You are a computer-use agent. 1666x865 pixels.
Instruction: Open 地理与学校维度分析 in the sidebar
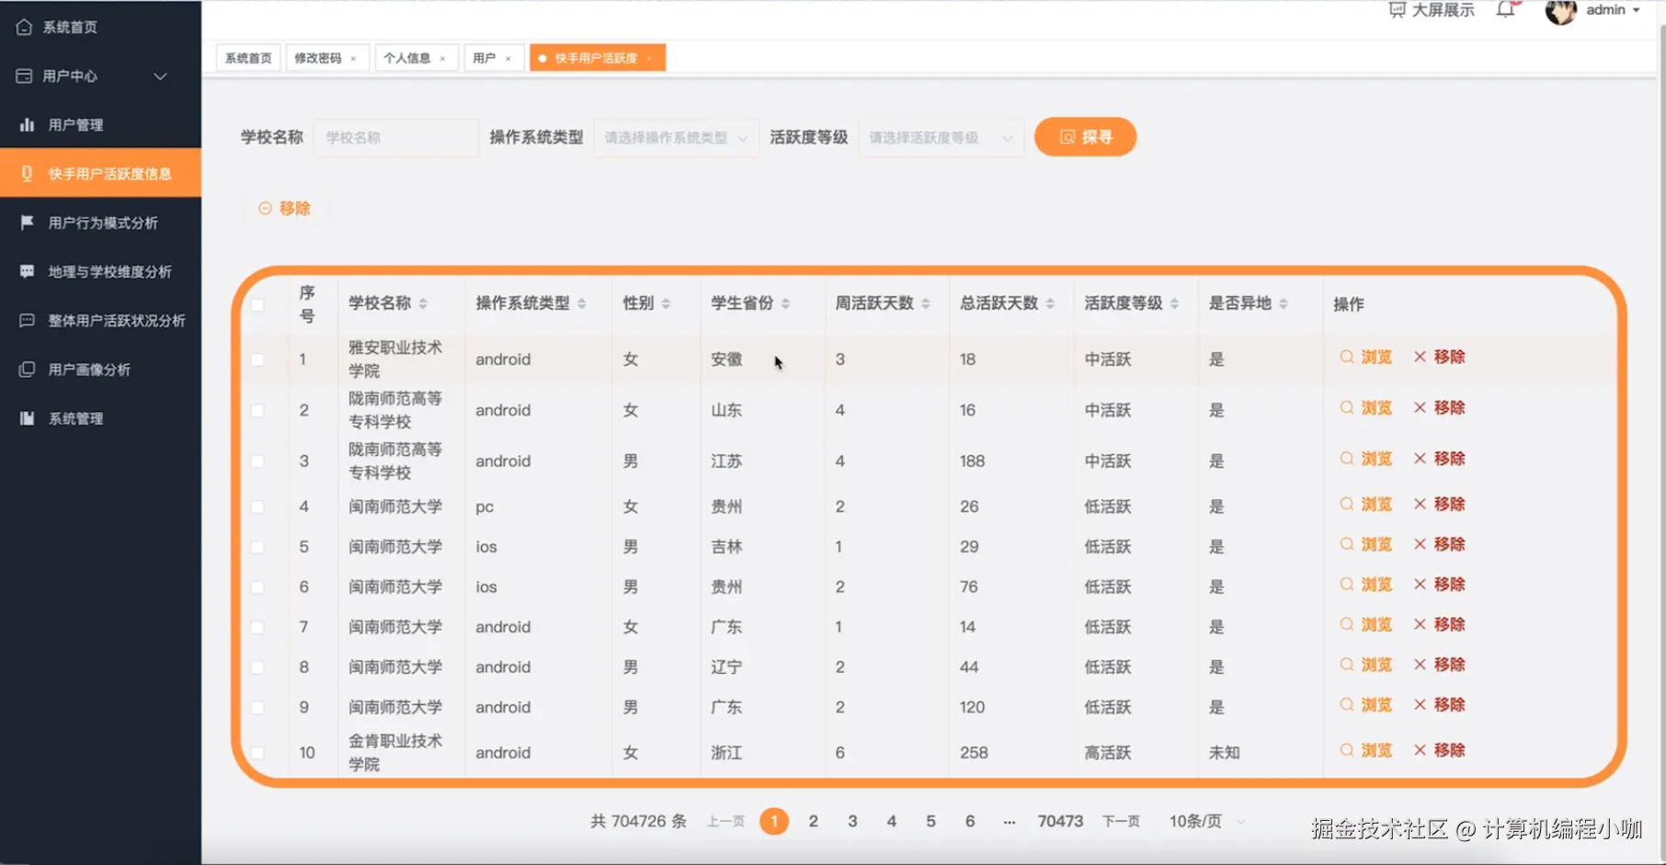click(100, 272)
